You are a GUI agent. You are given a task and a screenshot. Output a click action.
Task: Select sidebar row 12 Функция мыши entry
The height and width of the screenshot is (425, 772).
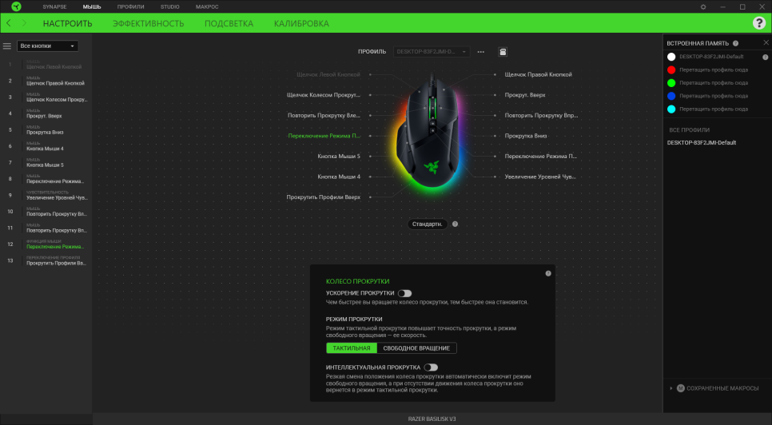pos(46,244)
